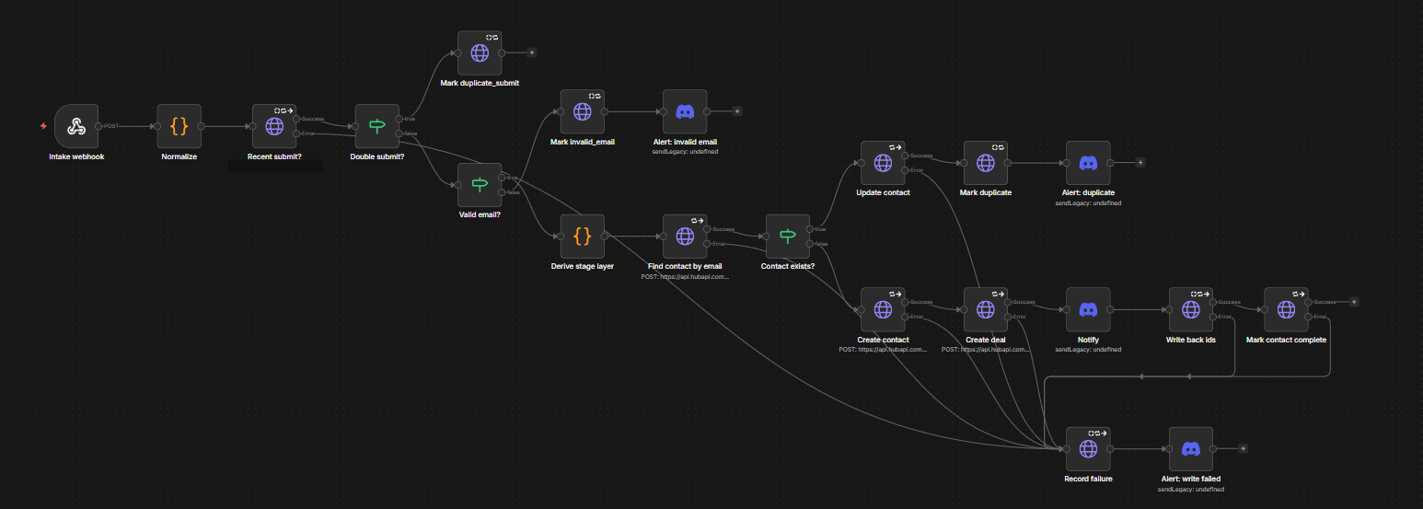The width and height of the screenshot is (1423, 509).
Task: Select the Record failure HTTP node
Action: point(1088,449)
